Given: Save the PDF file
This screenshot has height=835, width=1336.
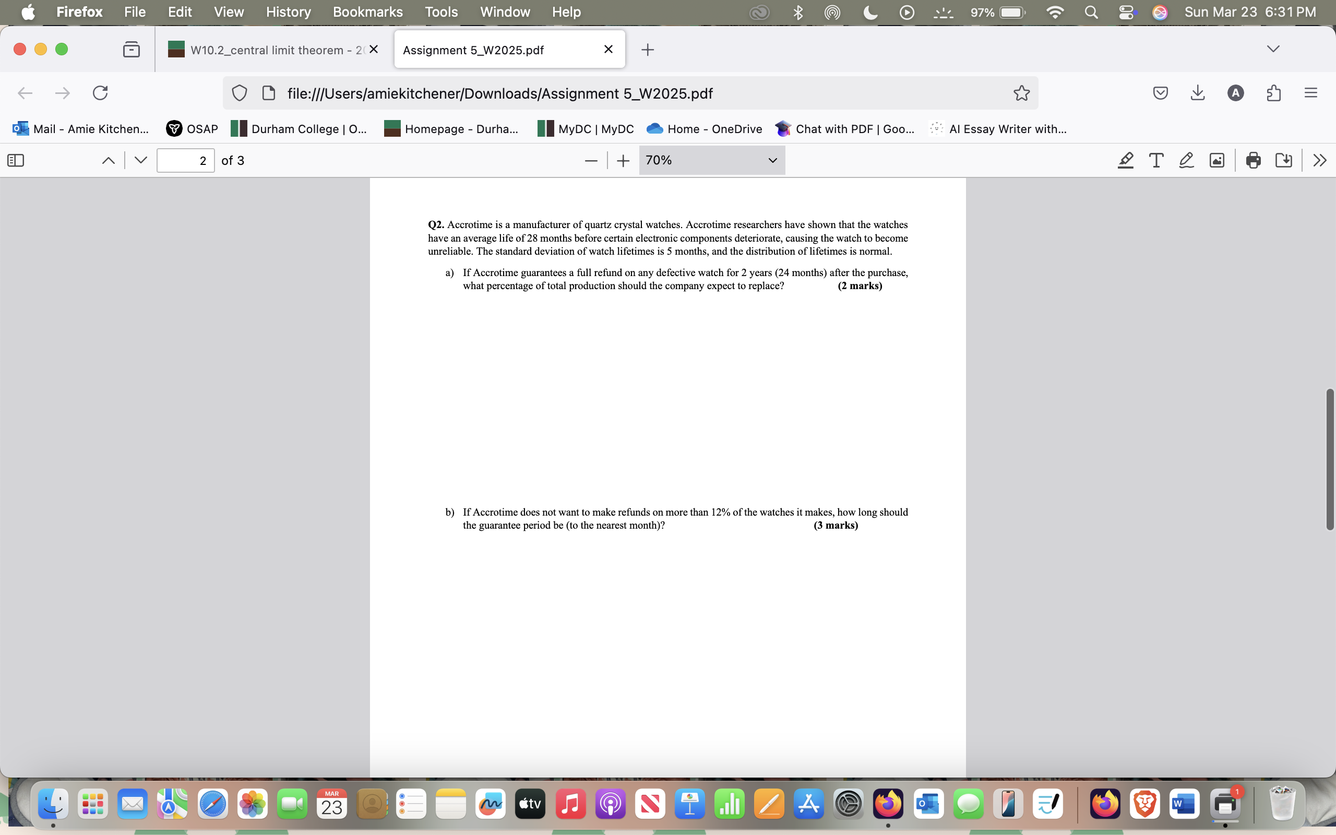Looking at the screenshot, I should coord(1284,160).
